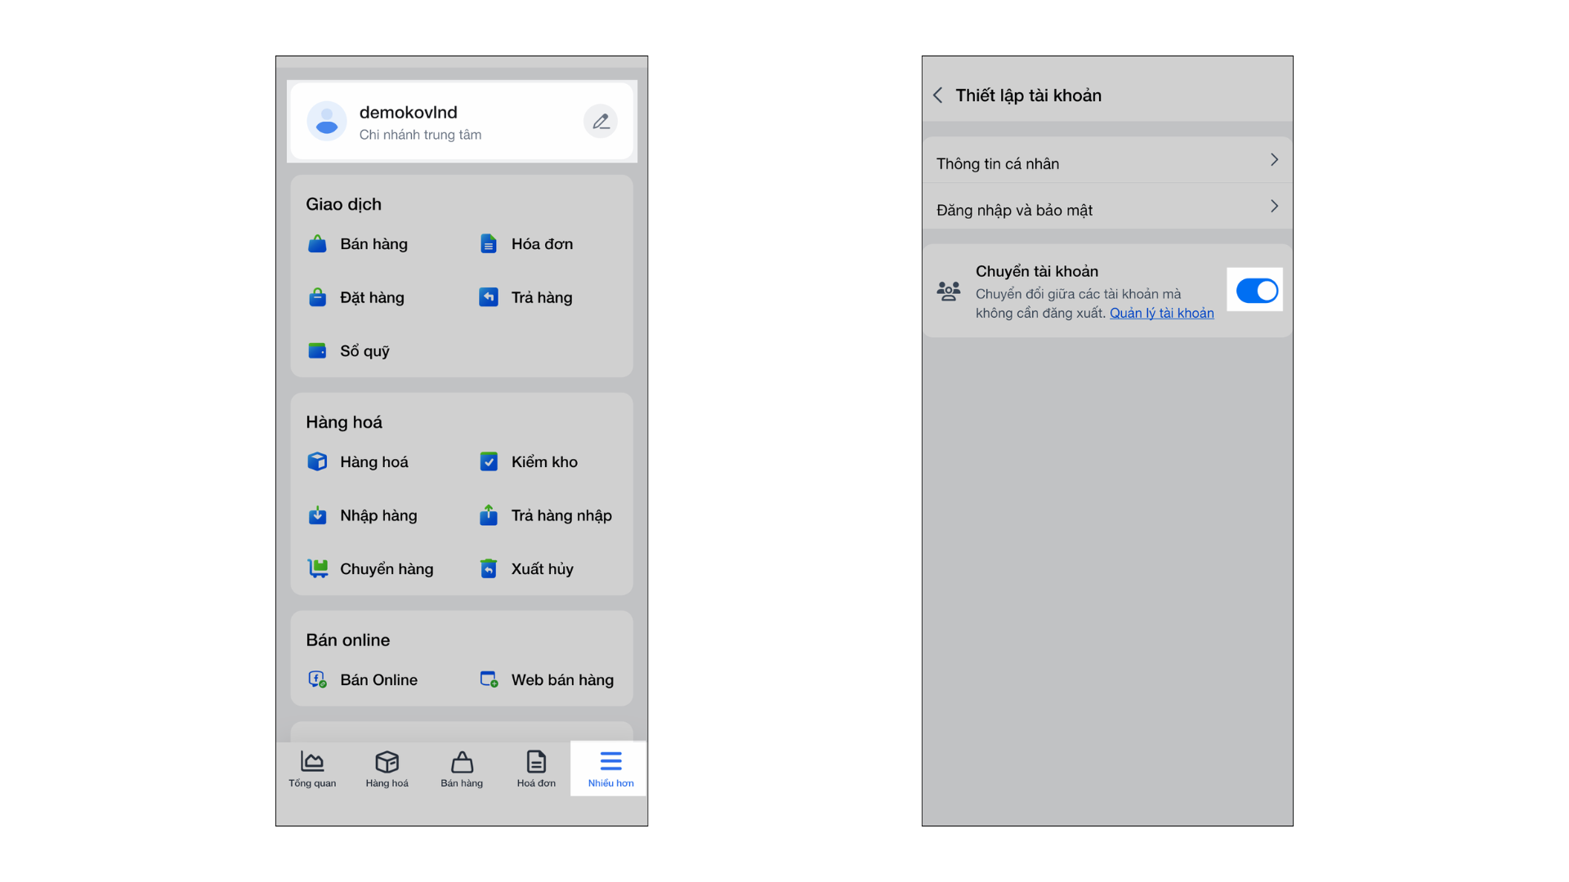Image resolution: width=1569 pixels, height=882 pixels.
Task: Toggle Chuyển tài khoản switch off
Action: 1256,291
